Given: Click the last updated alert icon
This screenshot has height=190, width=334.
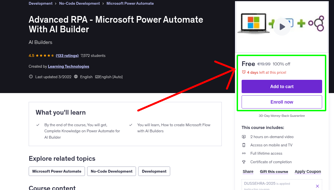Looking at the screenshot, I should click(31, 77).
